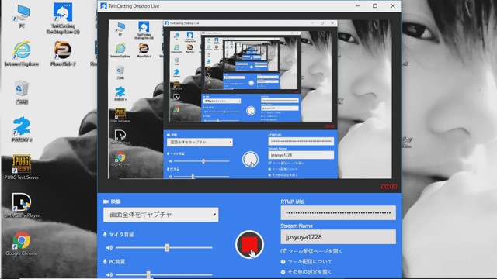Open the PUBG Test Server desktop icon
Screen dimensions: 497x279
(x=22, y=167)
